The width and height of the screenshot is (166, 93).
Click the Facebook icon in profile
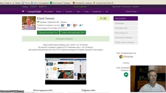point(68,25)
